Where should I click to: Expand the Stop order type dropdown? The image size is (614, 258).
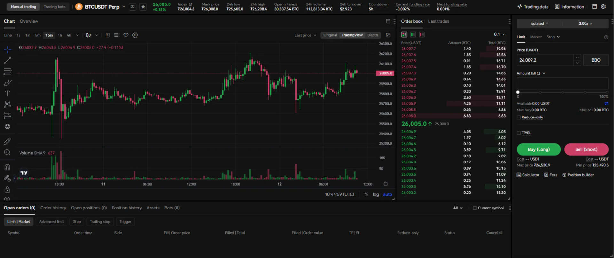[553, 37]
